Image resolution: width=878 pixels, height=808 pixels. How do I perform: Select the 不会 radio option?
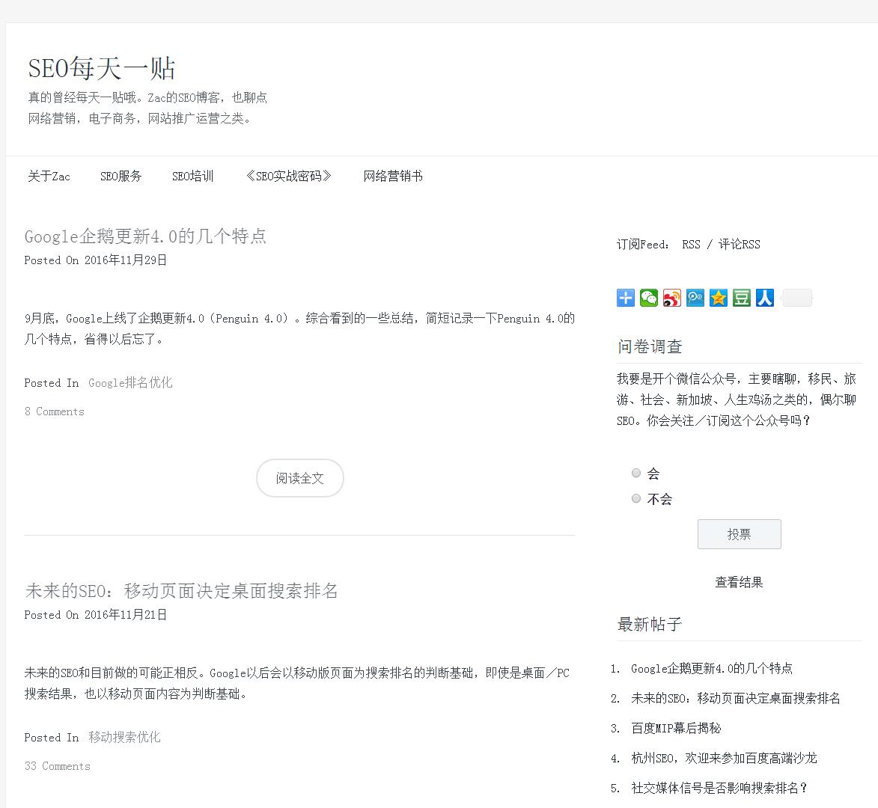coord(636,498)
